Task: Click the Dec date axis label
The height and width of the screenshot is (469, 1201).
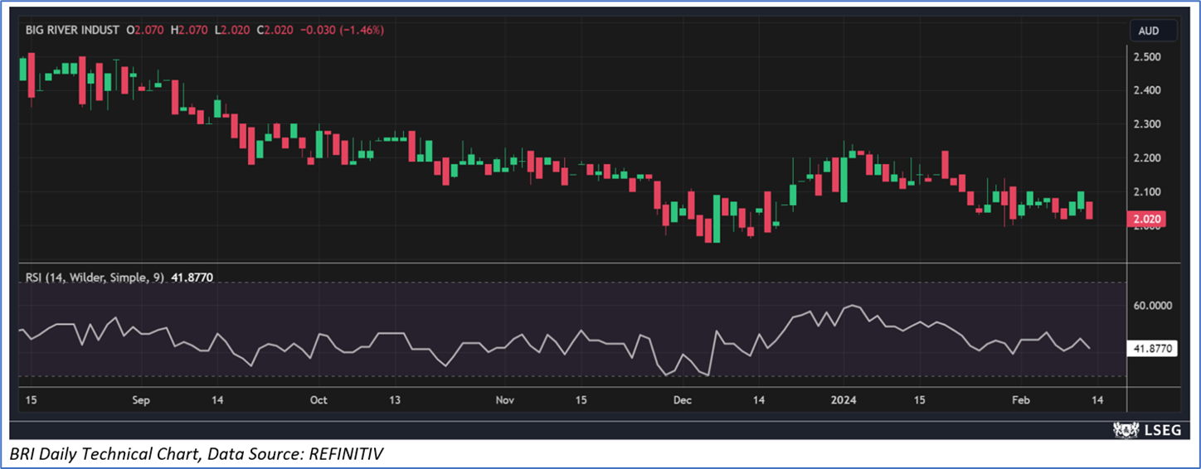Action: click(x=683, y=400)
